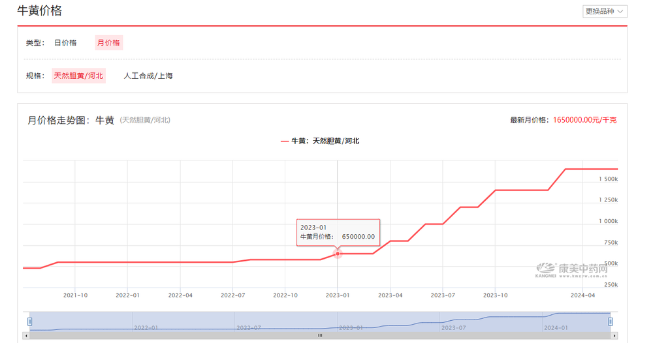This screenshot has width=653, height=343.
Task: Choose 人工合成/上海 specification
Action: pyautogui.click(x=148, y=76)
